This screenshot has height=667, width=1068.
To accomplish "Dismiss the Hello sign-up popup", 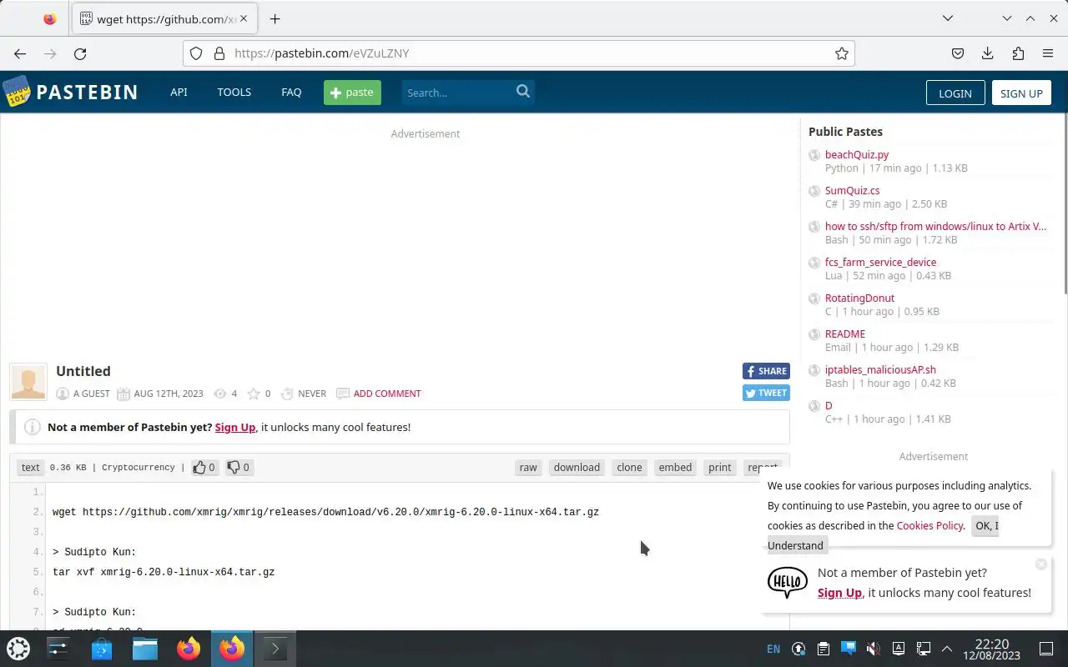I will point(1040,564).
